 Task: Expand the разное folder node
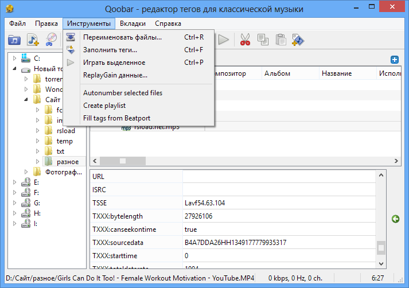pos(37,161)
